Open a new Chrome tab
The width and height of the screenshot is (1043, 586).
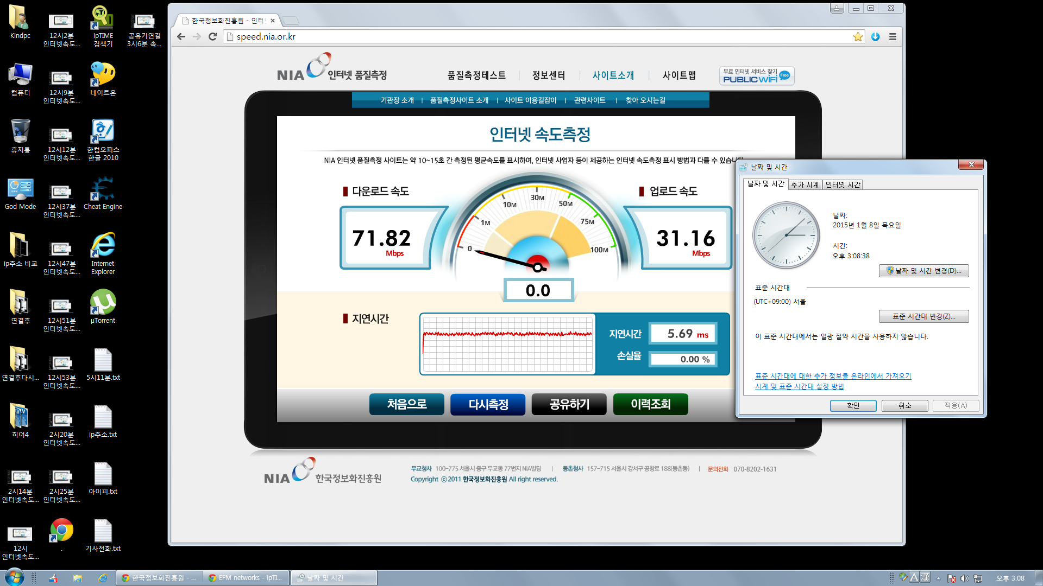(x=291, y=21)
